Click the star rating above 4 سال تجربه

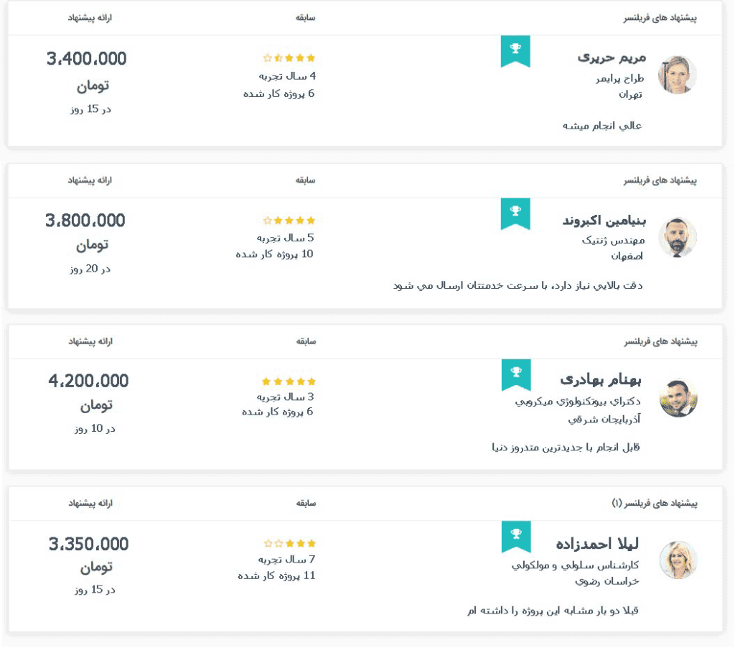[289, 58]
